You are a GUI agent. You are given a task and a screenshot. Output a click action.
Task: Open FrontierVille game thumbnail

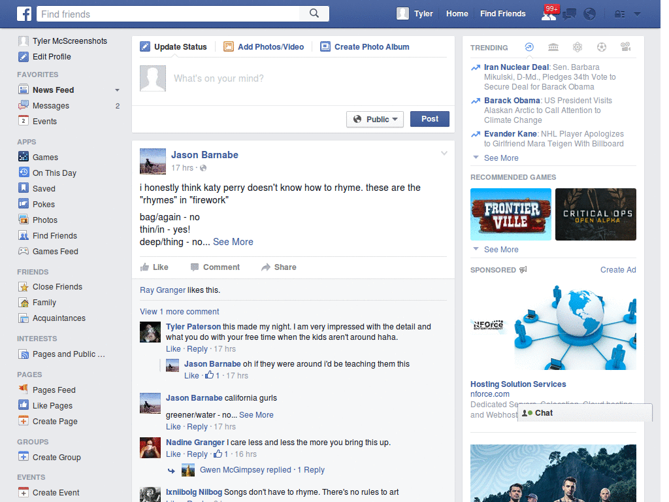click(511, 214)
